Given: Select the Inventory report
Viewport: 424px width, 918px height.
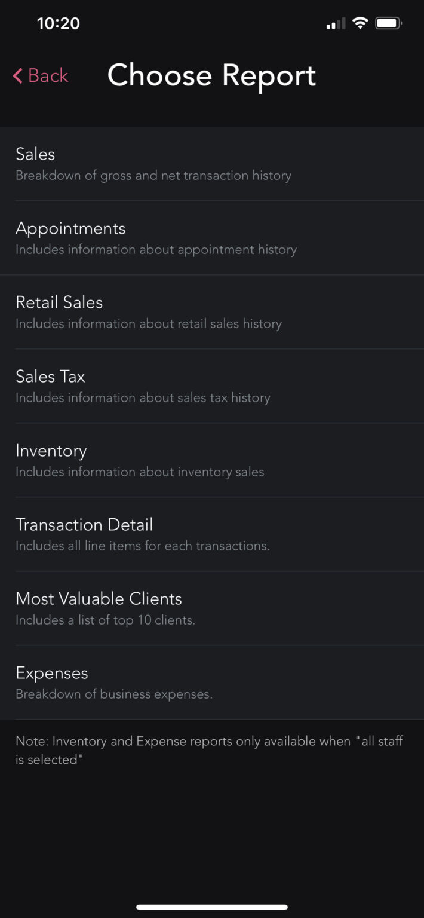Looking at the screenshot, I should pos(51,451).
